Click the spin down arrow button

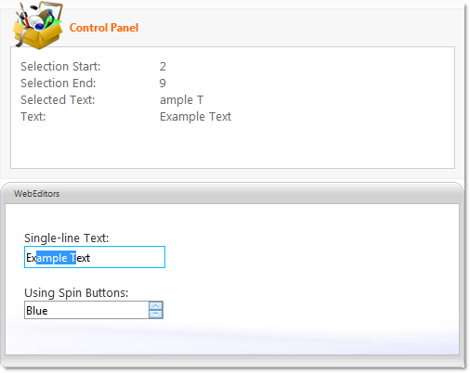click(155, 314)
